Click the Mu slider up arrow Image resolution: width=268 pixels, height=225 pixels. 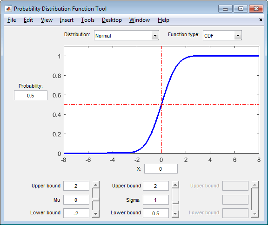pos(96,185)
